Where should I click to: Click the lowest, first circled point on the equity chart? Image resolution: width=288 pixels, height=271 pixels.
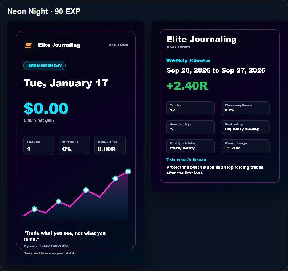coord(34,209)
